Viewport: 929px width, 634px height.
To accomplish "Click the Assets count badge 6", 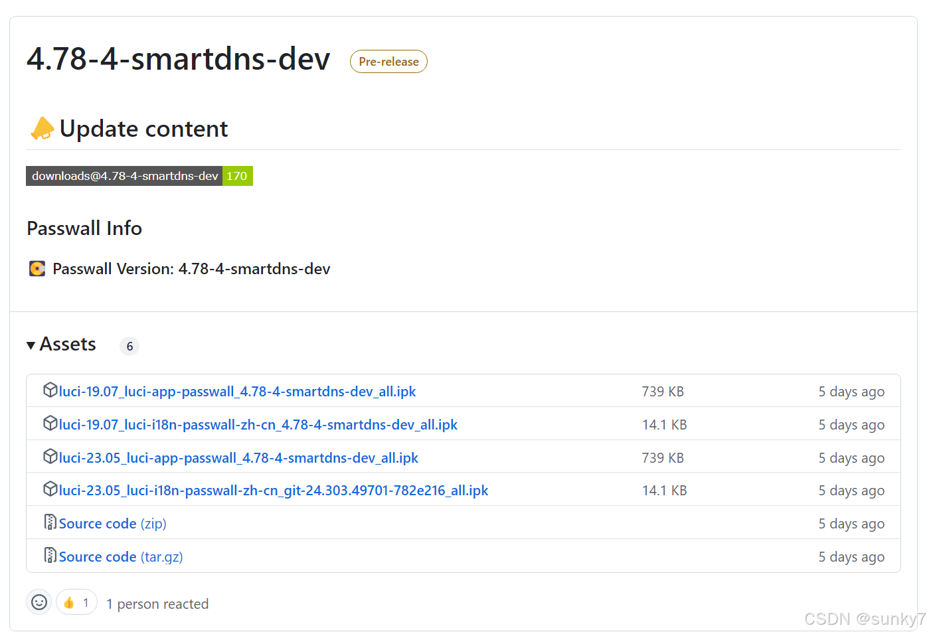I will [x=129, y=346].
